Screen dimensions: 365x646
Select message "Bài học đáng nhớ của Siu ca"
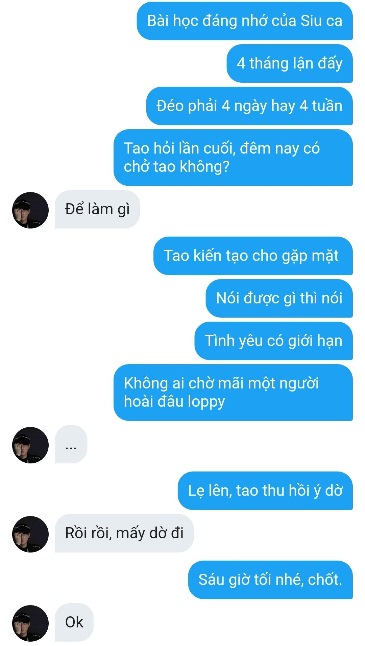click(245, 21)
